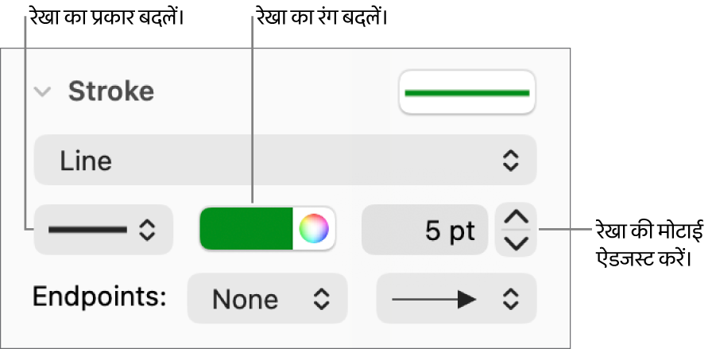Image resolution: width=712 pixels, height=349 pixels.
Task: Click the chevrons on the Line dropdown
Action: click(x=510, y=161)
